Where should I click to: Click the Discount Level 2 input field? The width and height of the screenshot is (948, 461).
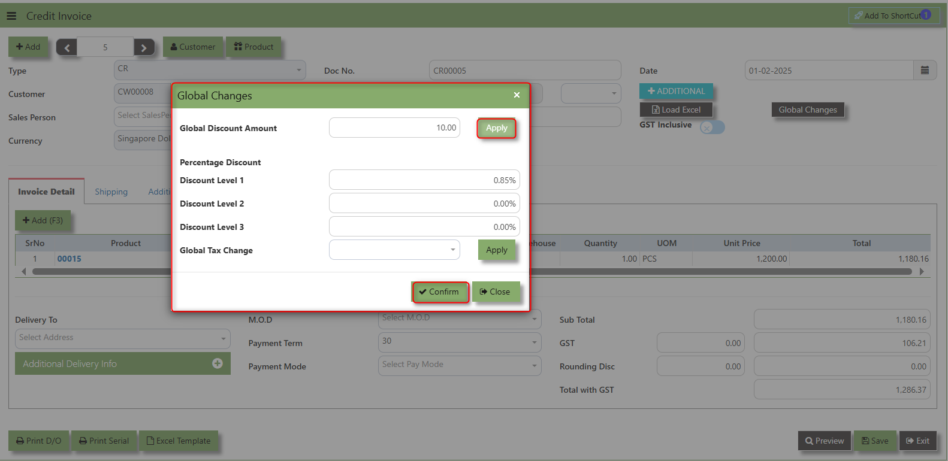424,204
